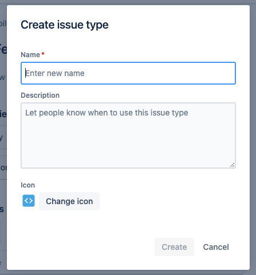Click the red required asterisk by Name
The width and height of the screenshot is (256, 275).
(43, 54)
